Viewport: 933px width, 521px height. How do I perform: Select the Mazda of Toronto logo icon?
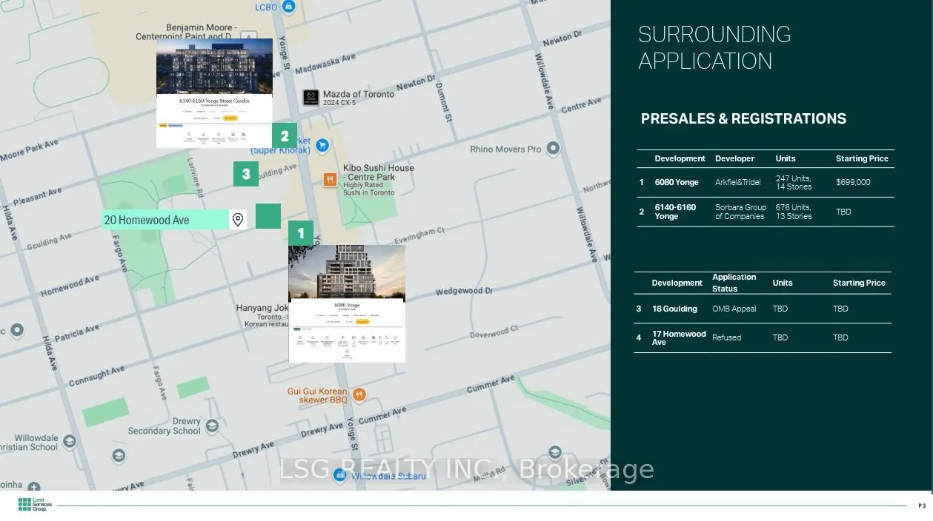click(311, 98)
